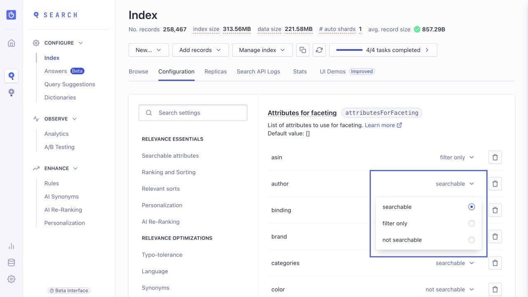
Task: Switch to the Replicas tab
Action: (x=215, y=71)
